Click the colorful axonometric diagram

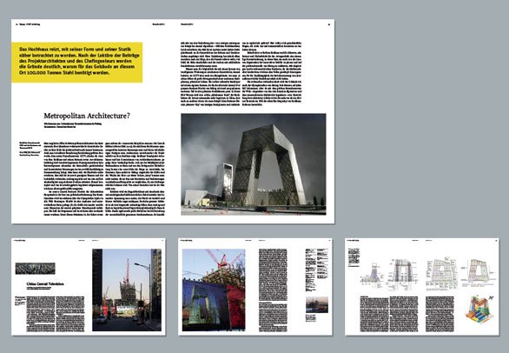click(x=479, y=309)
